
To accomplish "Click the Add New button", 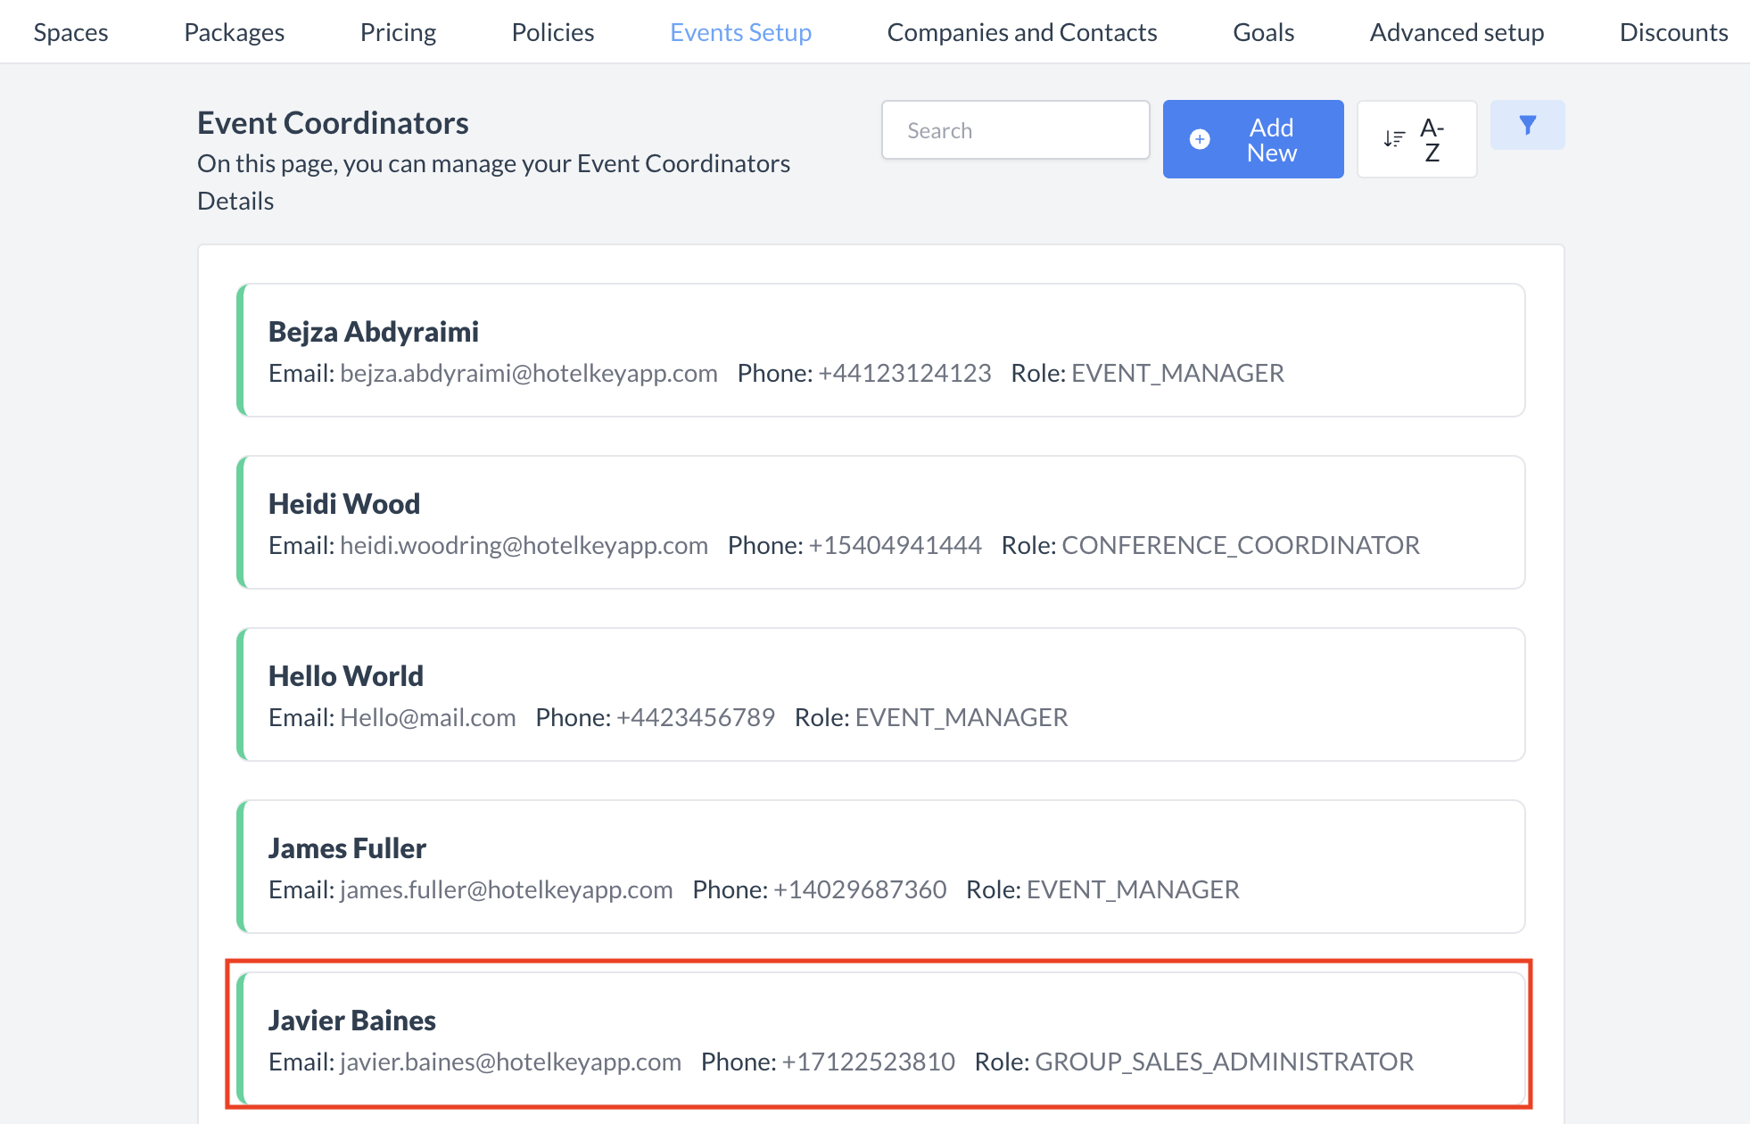I will 1253,139.
